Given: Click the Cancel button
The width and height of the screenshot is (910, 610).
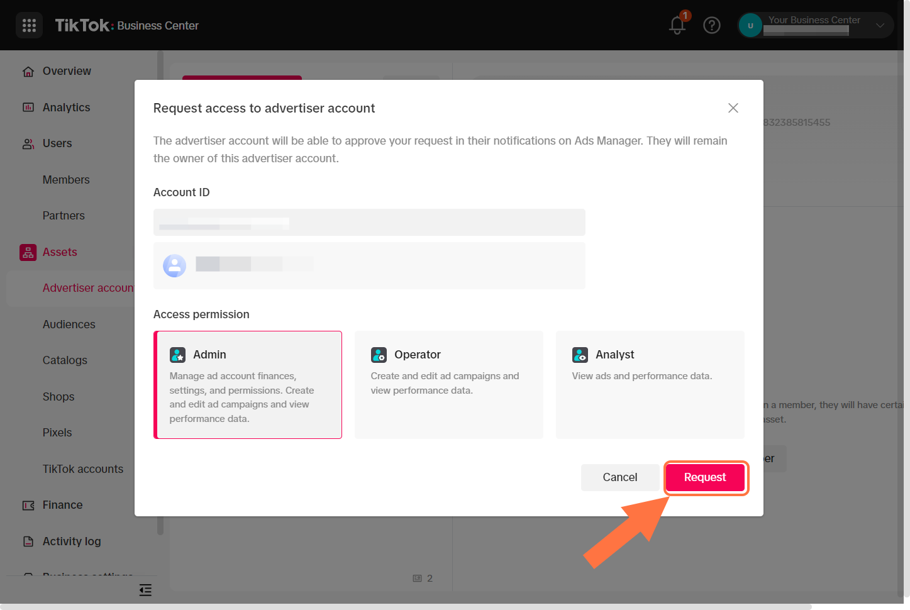Looking at the screenshot, I should coord(619,477).
